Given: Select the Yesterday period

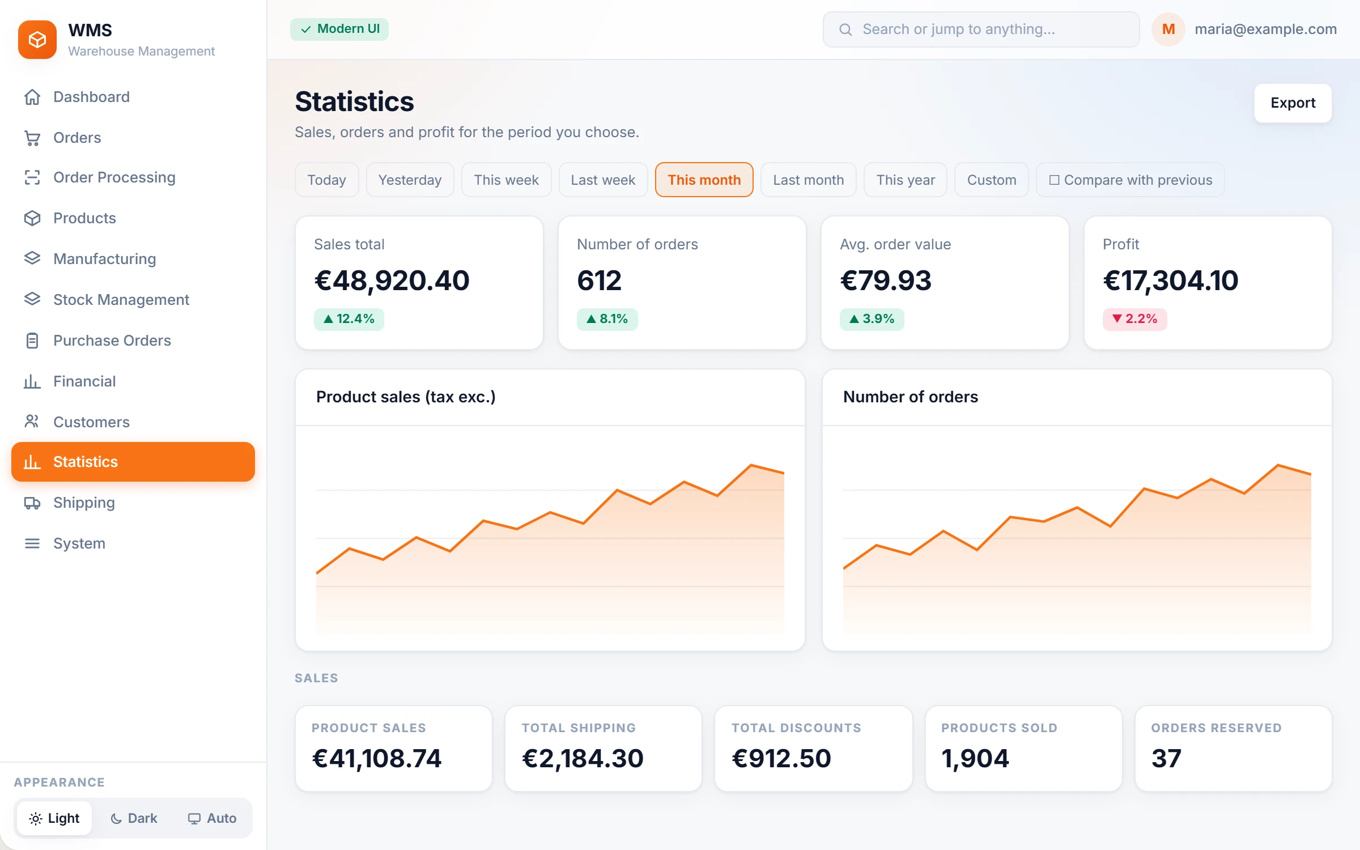Looking at the screenshot, I should tap(410, 180).
